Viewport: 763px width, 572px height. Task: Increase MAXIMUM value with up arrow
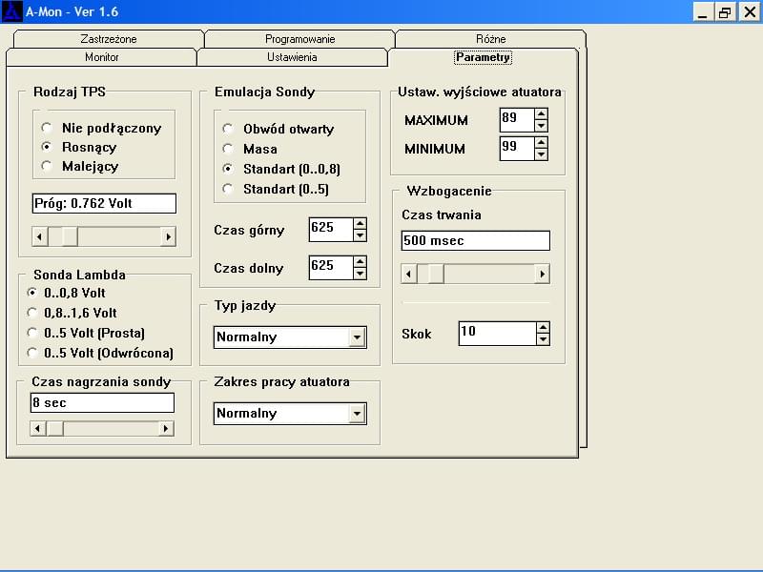[541, 114]
